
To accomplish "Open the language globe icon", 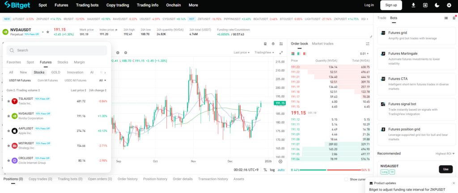I will click(425, 5).
